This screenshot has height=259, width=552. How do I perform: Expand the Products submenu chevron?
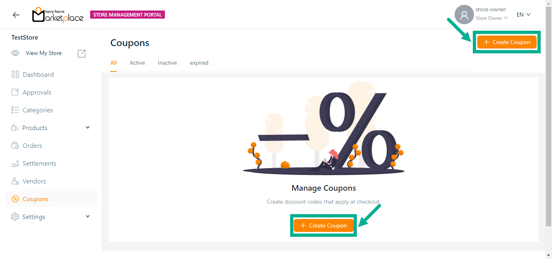(88, 128)
